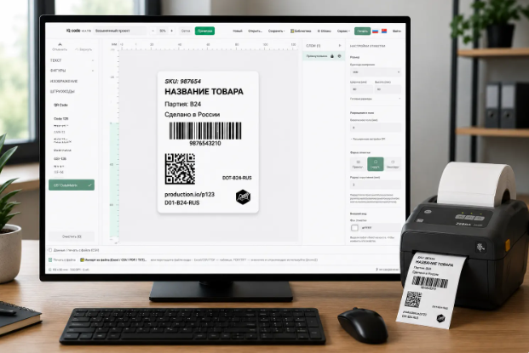Viewport: 529px width, 353px height.
Task: Select the hexagon logo on the label
Action: 243,196
